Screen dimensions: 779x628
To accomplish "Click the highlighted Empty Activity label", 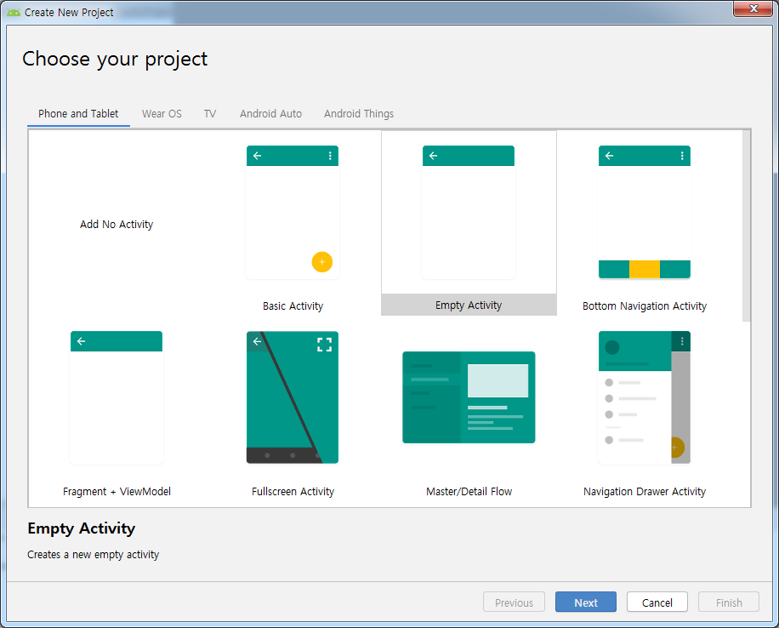I will (x=469, y=305).
